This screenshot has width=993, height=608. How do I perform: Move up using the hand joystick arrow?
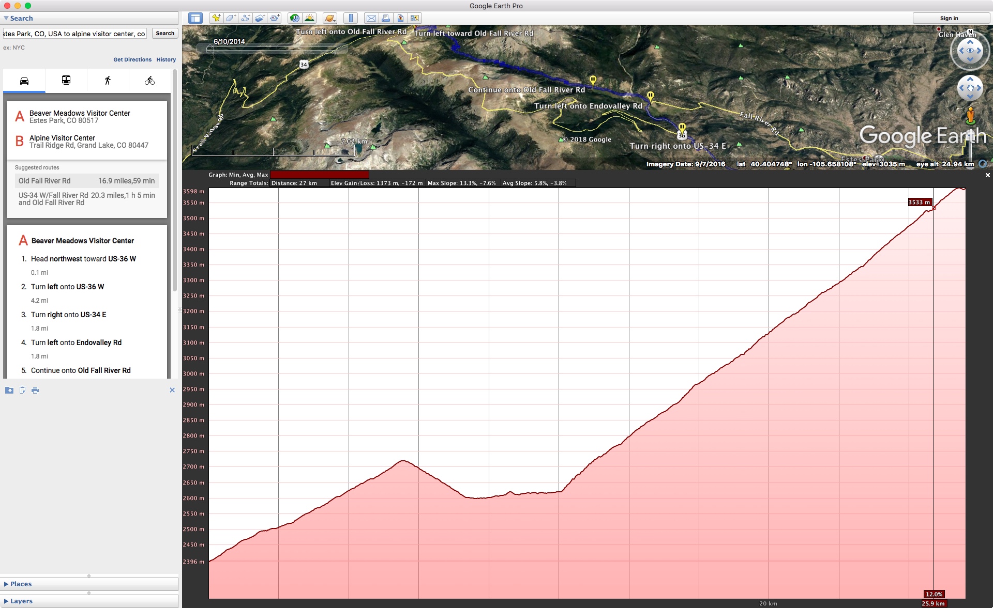coord(970,79)
